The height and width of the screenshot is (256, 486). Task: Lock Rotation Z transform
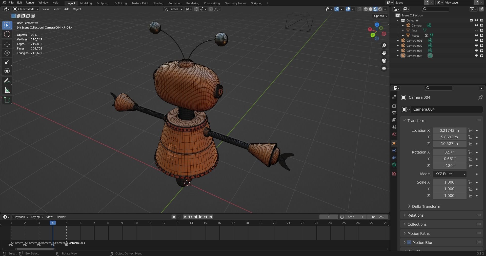(470, 166)
